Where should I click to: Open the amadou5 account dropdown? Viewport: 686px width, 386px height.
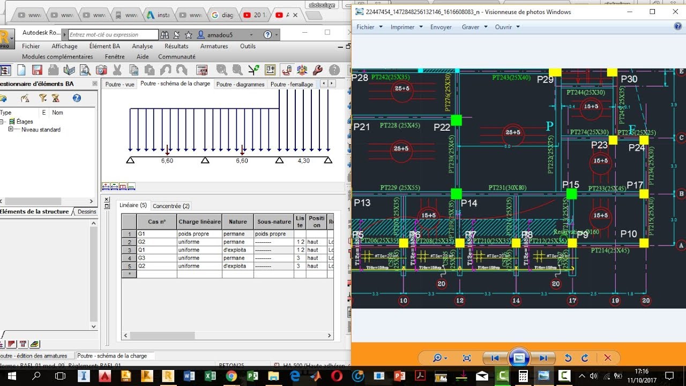point(252,35)
